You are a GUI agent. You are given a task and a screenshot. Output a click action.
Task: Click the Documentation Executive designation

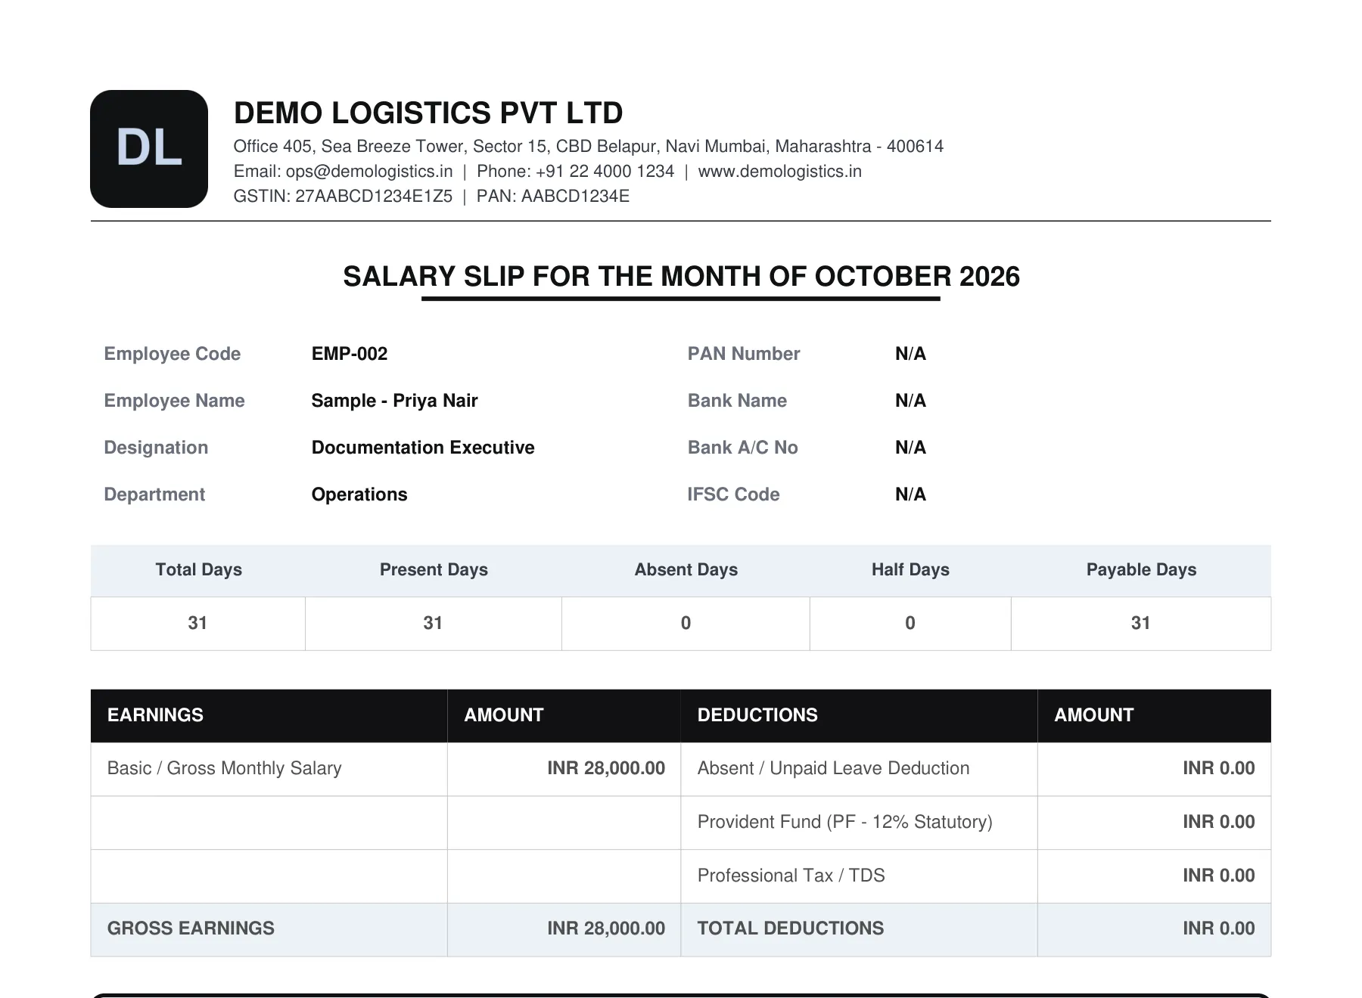point(423,448)
